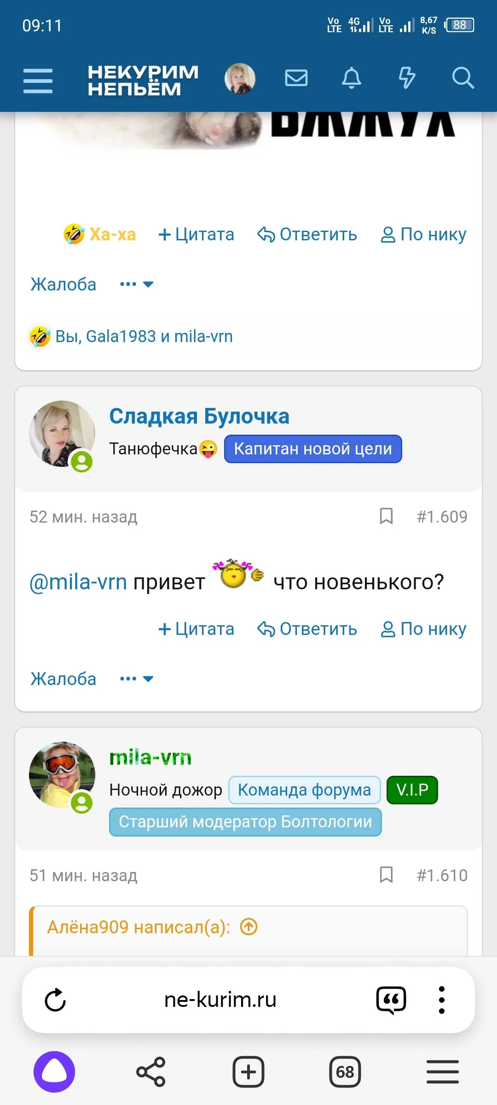
Task: Open forum search with the magnifier icon
Action: coord(463,78)
